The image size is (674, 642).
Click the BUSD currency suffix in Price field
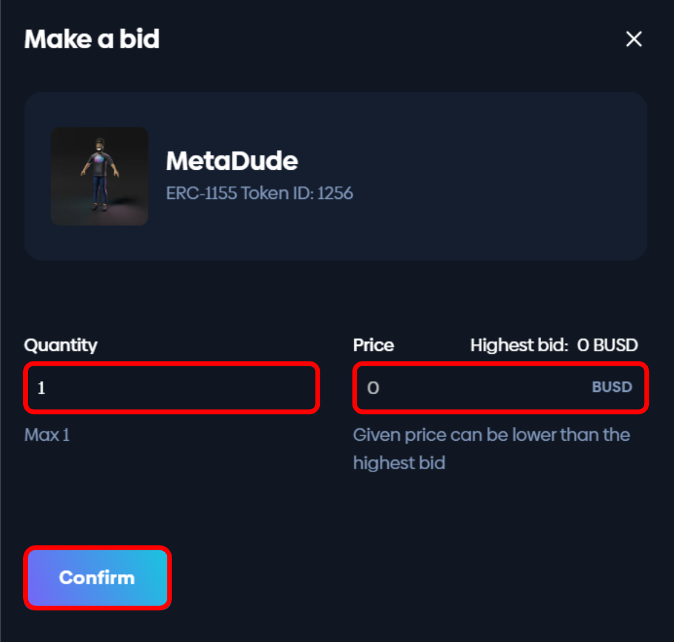pos(611,388)
